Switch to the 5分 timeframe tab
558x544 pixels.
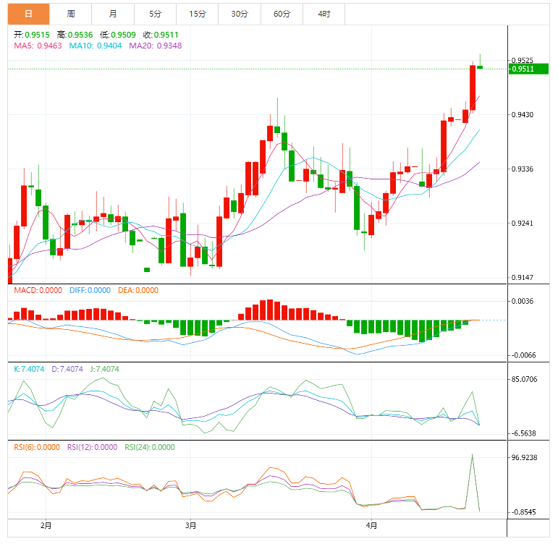(x=156, y=14)
